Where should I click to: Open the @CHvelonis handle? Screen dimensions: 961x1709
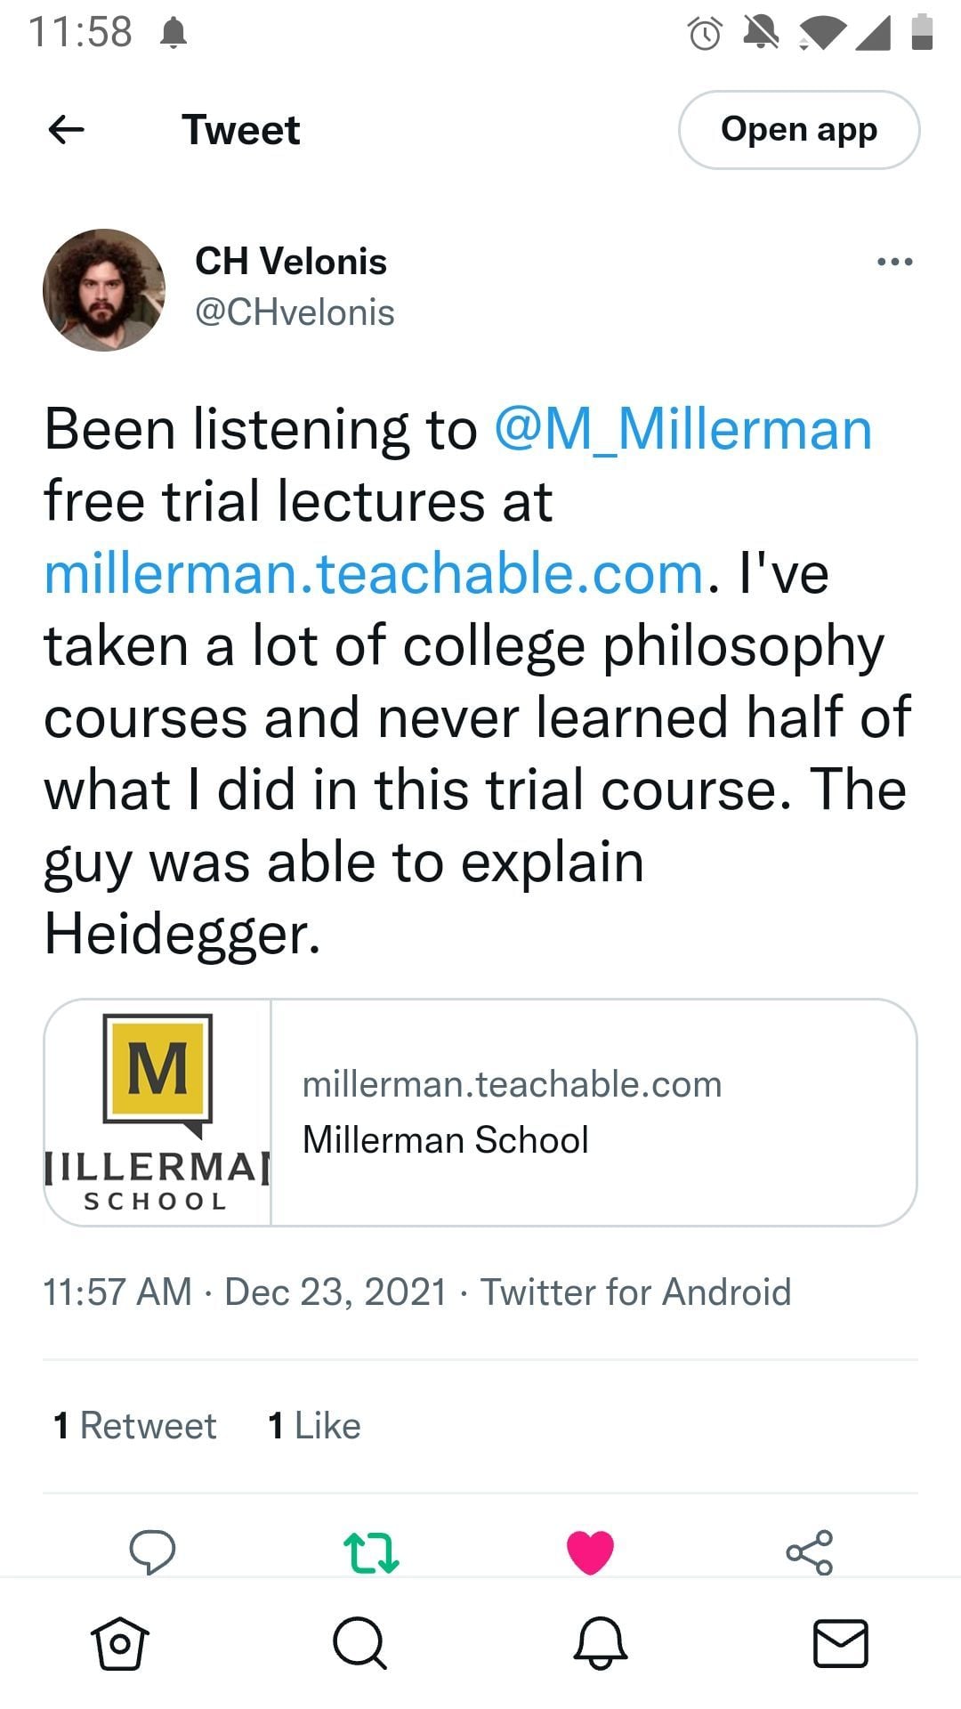pyautogui.click(x=295, y=312)
